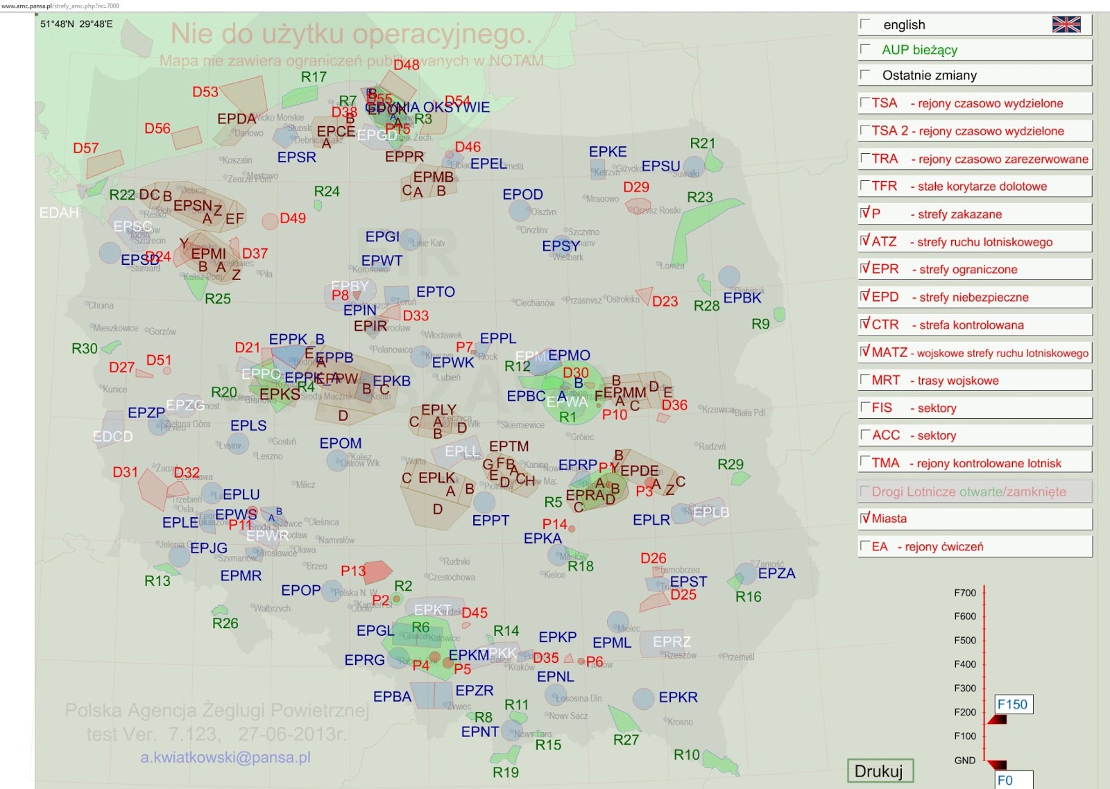This screenshot has width=1110, height=789.
Task: Check Ostatnie zmiany
Action: pyautogui.click(x=865, y=73)
